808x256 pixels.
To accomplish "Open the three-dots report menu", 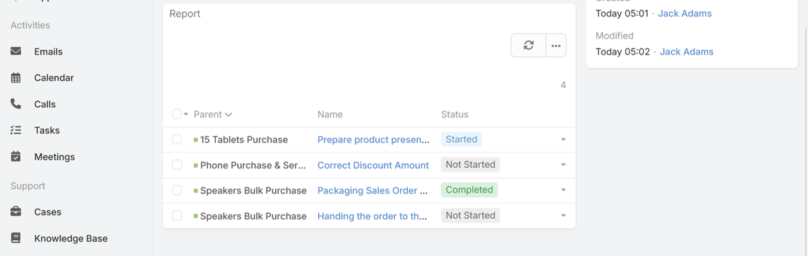I will coord(556,45).
